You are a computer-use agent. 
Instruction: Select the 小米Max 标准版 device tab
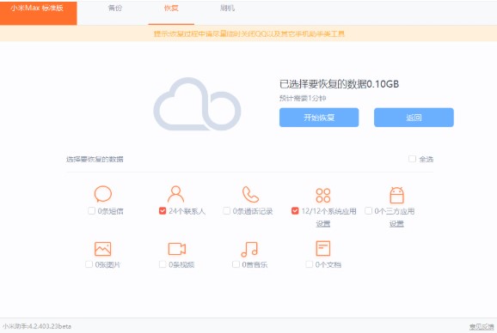tap(39, 12)
